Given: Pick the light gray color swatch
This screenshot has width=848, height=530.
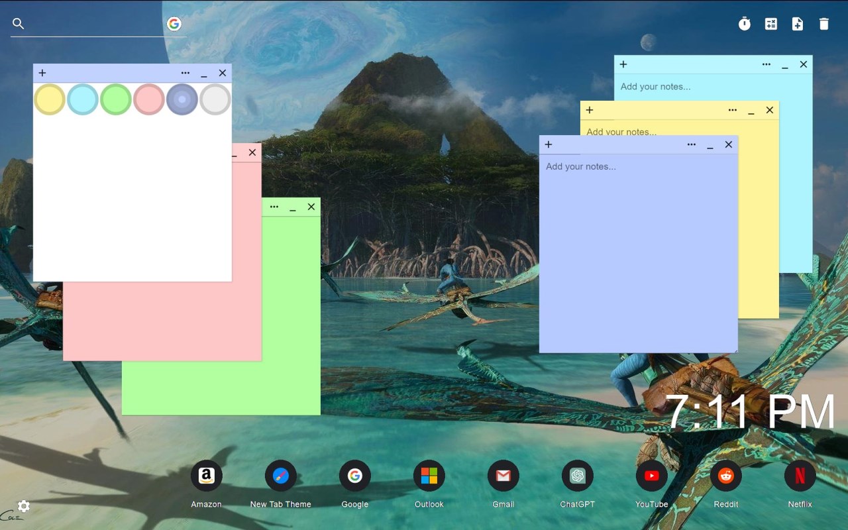Looking at the screenshot, I should 215,99.
